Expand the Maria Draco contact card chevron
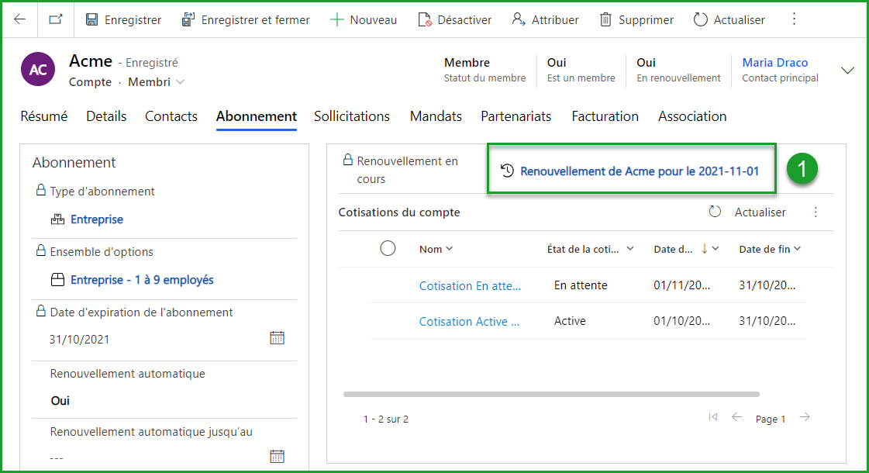Image resolution: width=869 pixels, height=473 pixels. click(x=847, y=70)
